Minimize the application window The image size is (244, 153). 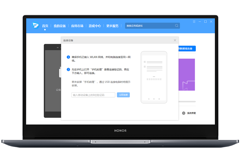(200, 21)
